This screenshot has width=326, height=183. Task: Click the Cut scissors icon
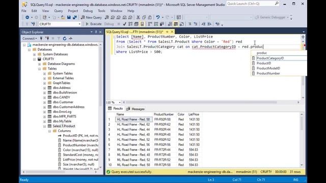138,17
